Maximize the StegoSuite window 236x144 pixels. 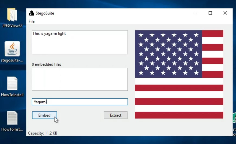pos(210,13)
